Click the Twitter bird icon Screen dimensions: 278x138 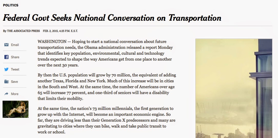[6, 69]
